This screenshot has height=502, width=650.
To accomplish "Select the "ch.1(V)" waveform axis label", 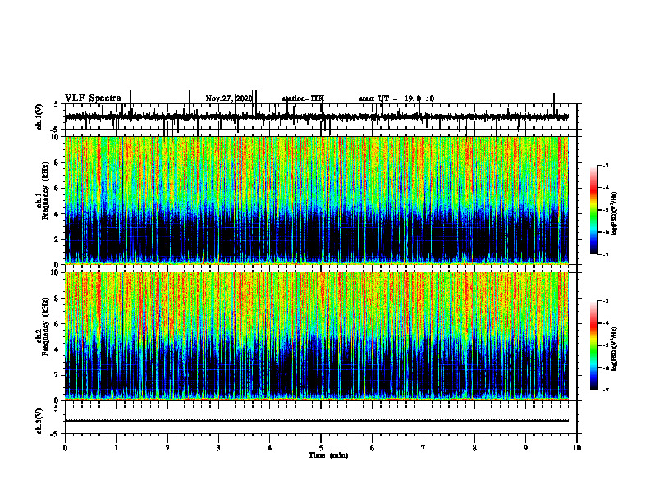I will [x=39, y=116].
